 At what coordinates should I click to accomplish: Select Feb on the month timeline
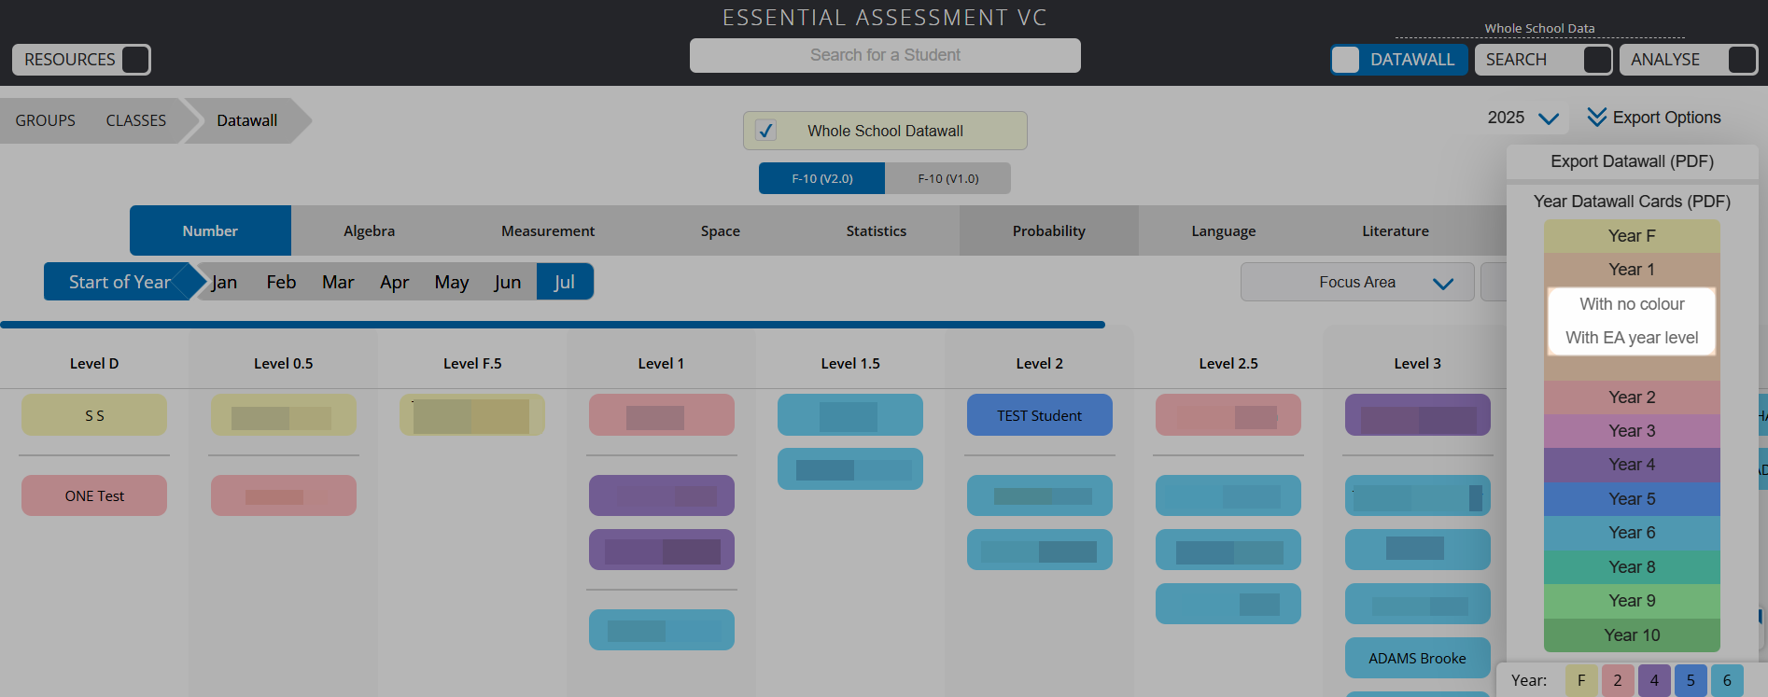pyautogui.click(x=281, y=282)
